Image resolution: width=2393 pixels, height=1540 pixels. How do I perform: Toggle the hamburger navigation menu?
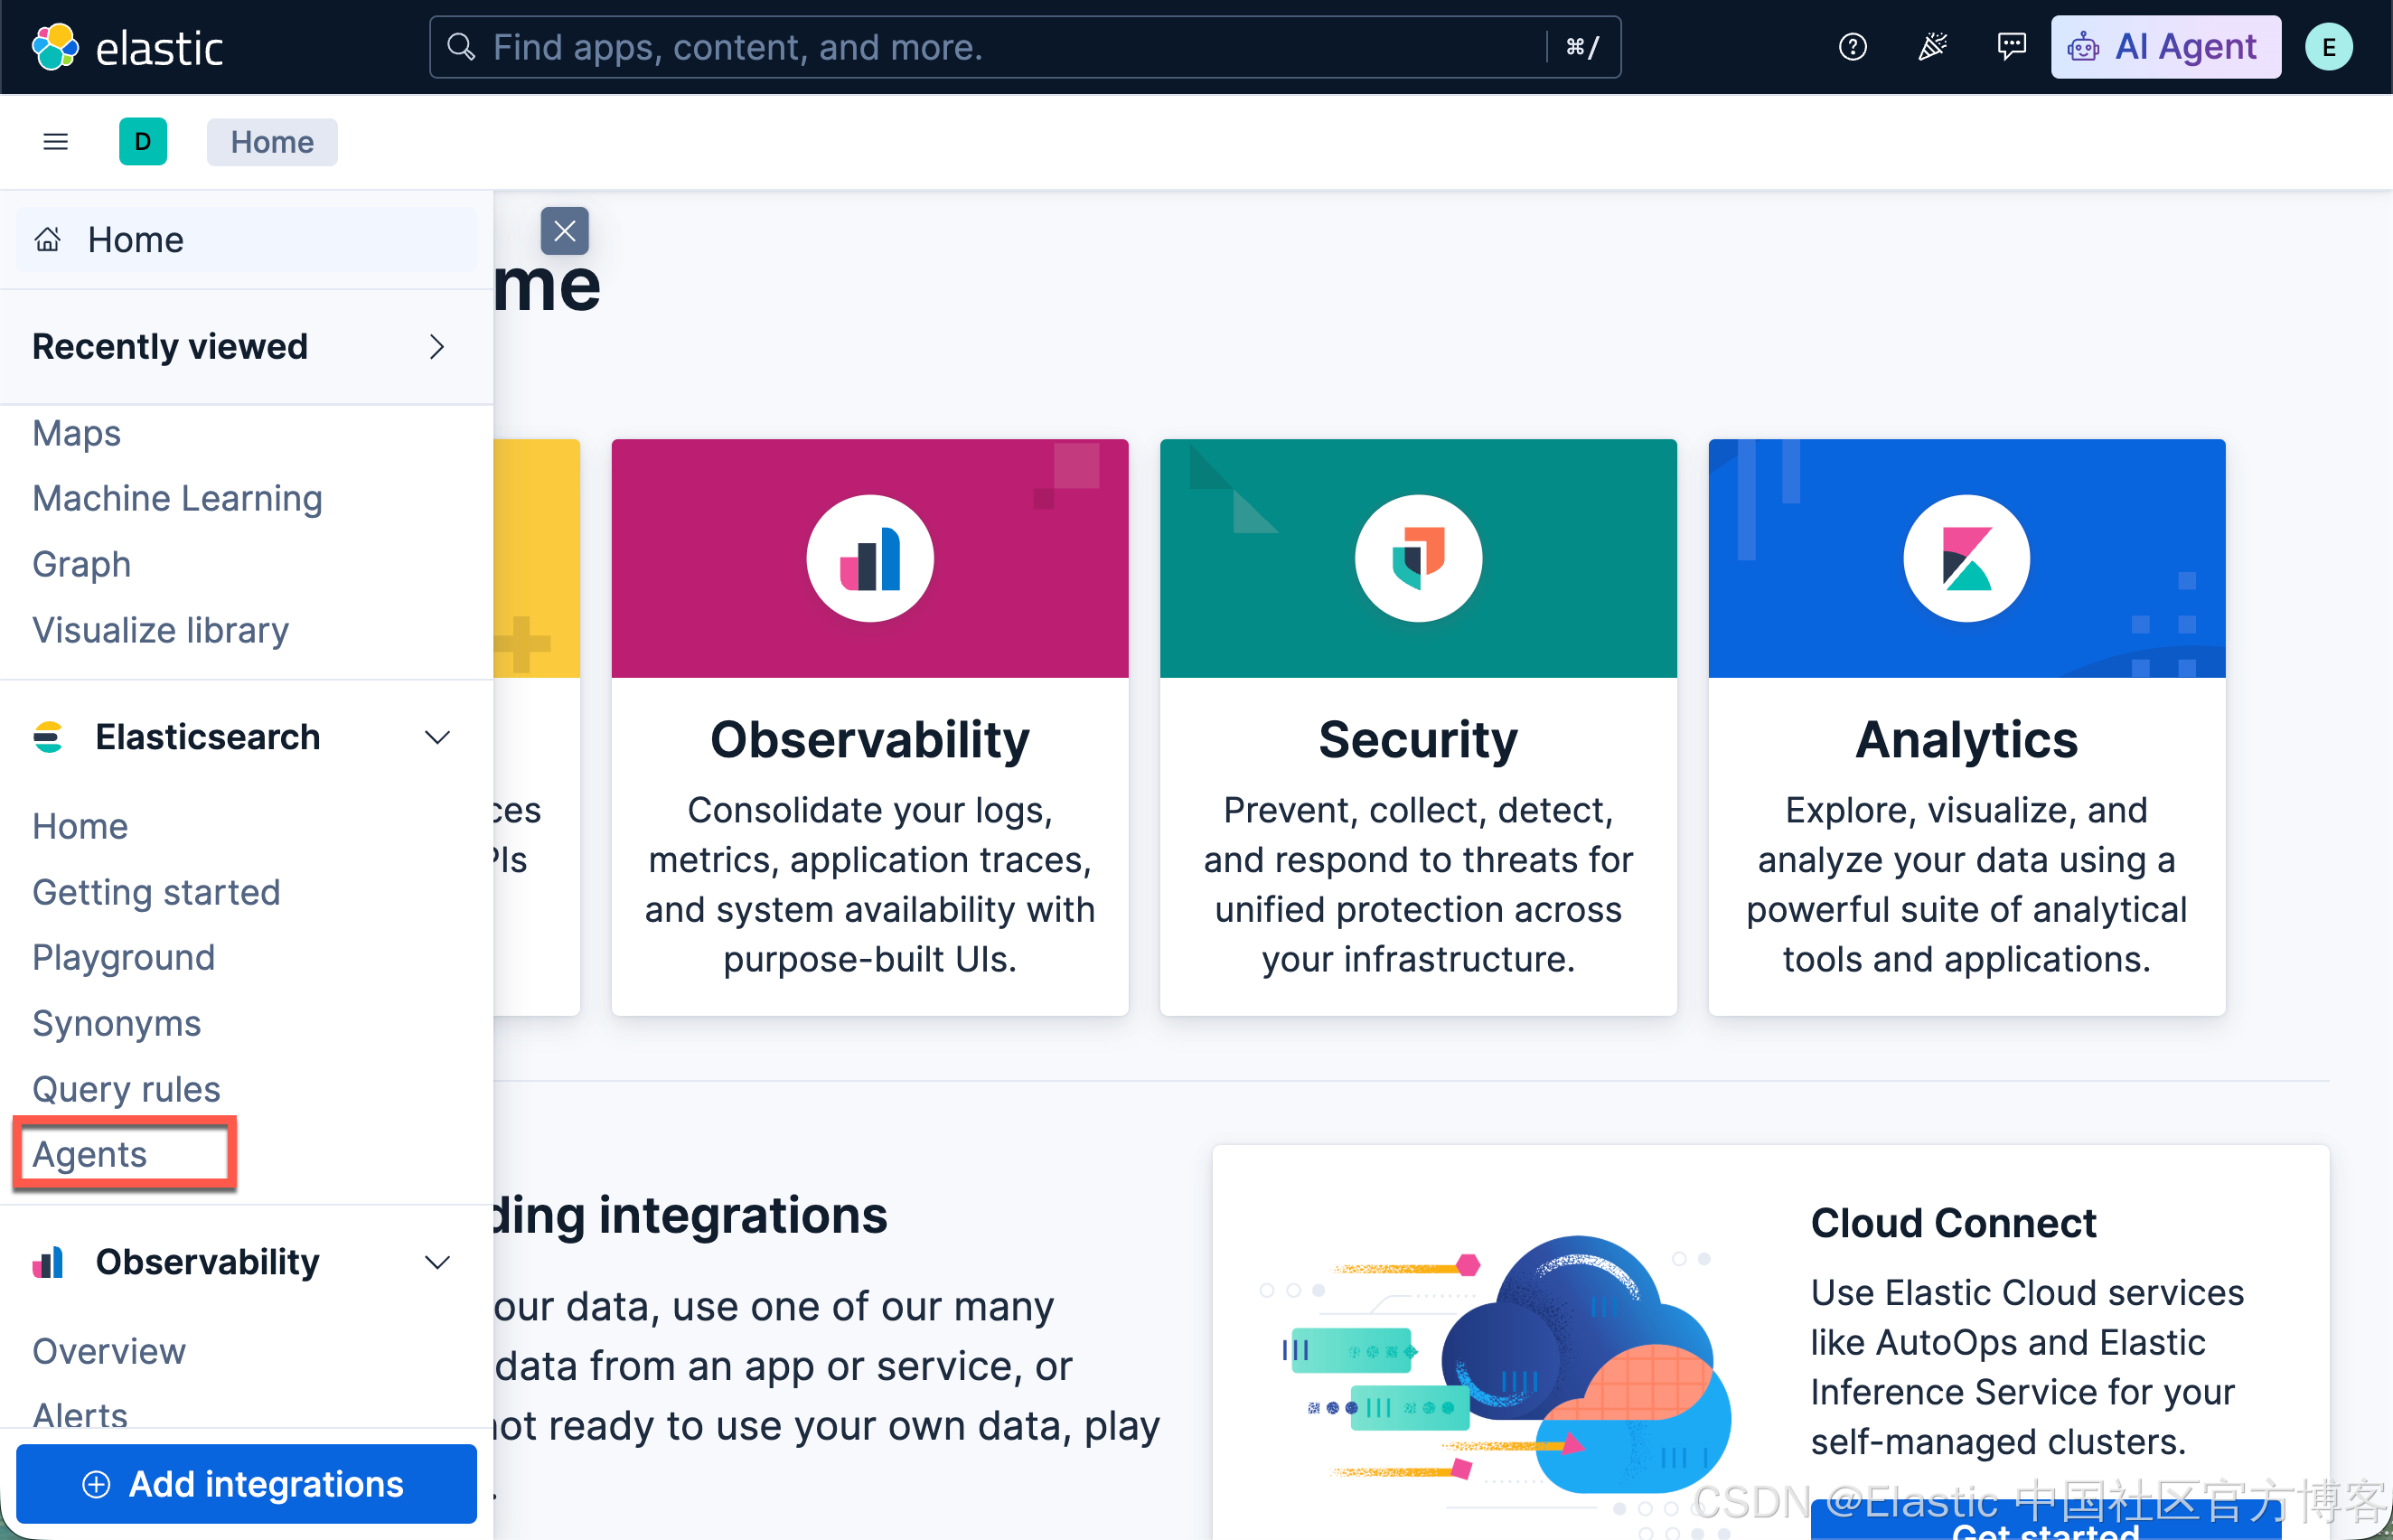(56, 142)
